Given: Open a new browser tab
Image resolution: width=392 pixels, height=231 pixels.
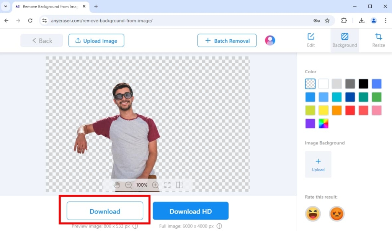Looking at the screenshot, I should coord(96,6).
